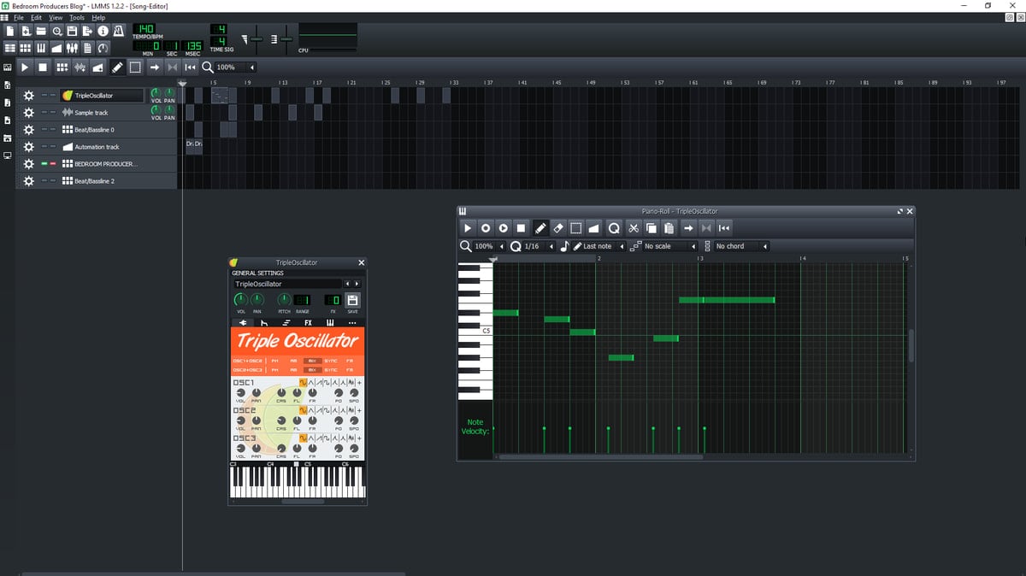Switch Song Editor to edit/select mode

(135, 68)
